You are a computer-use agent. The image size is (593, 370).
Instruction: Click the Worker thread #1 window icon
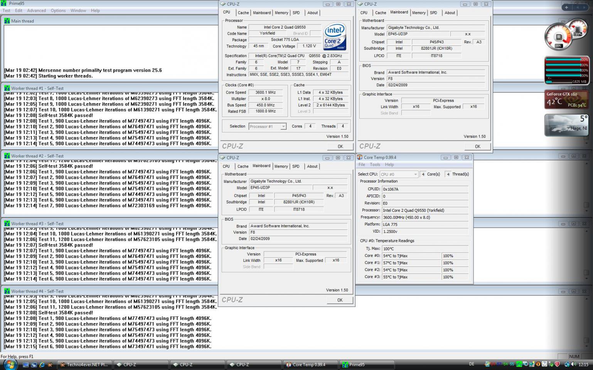[7, 88]
